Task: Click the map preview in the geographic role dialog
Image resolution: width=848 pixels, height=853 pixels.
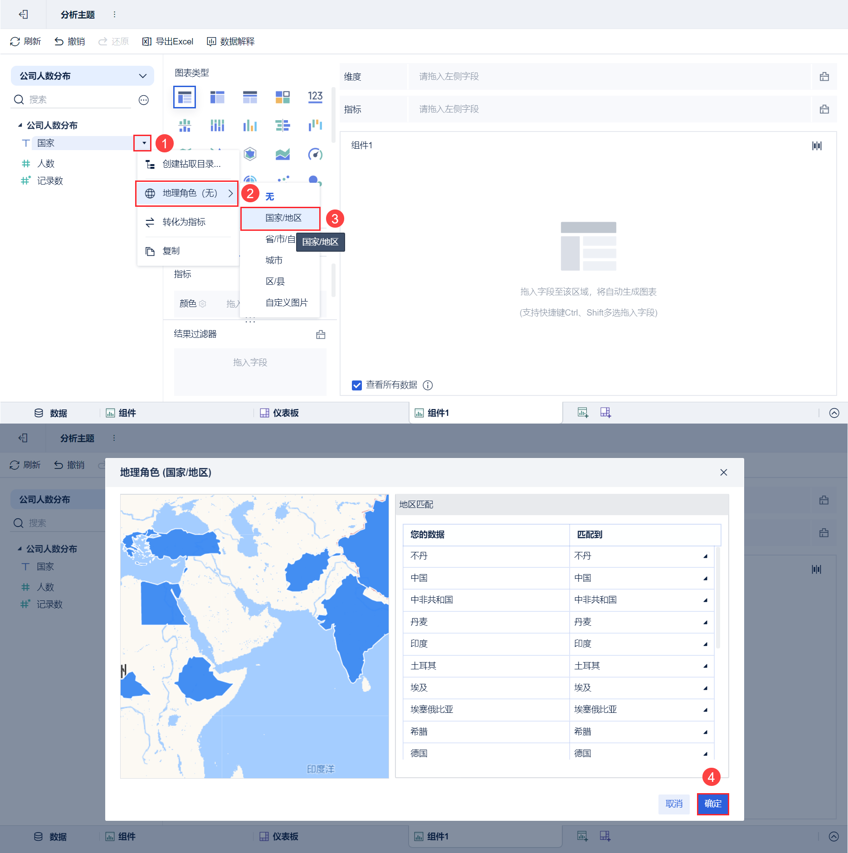Action: 254,636
